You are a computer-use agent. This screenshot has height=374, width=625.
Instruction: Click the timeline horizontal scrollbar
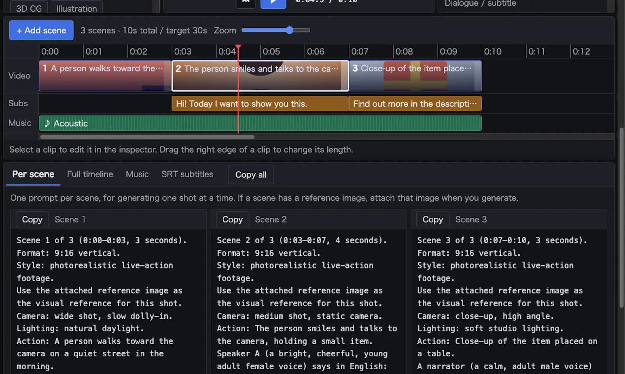tap(147, 137)
